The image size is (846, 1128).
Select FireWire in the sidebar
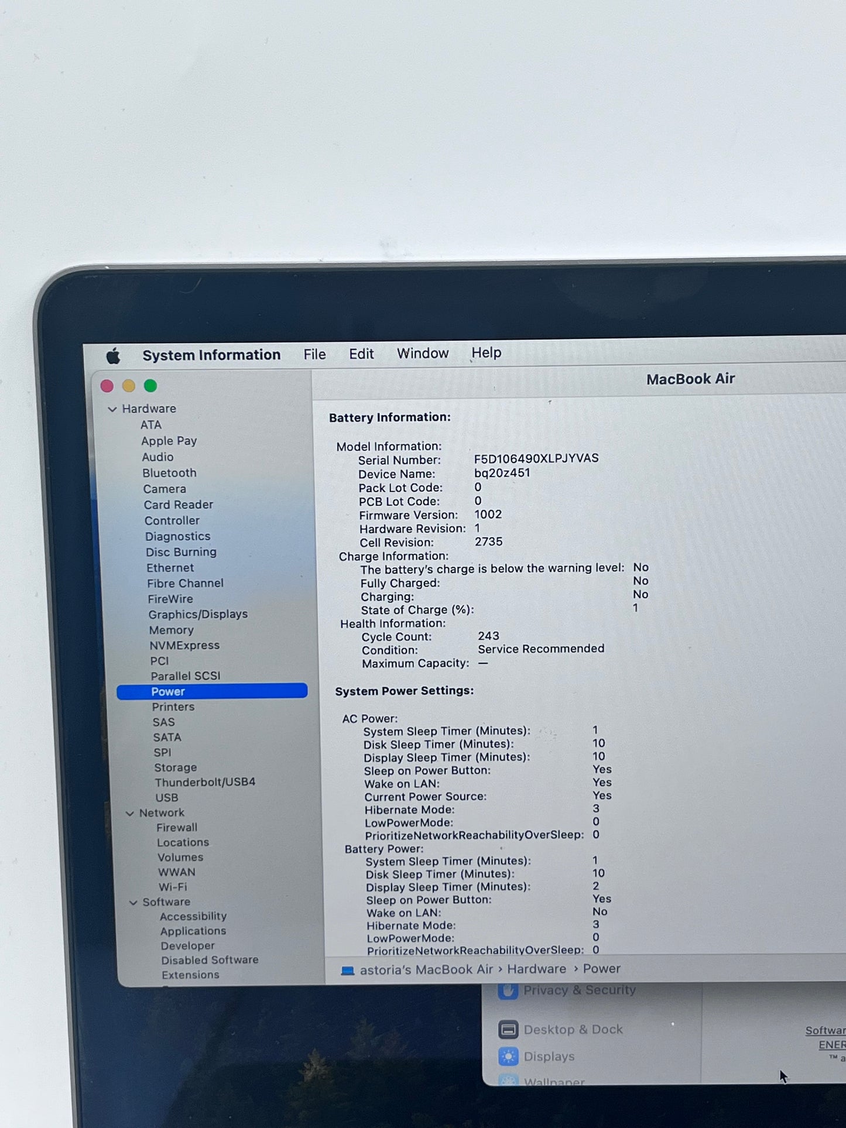[170, 599]
